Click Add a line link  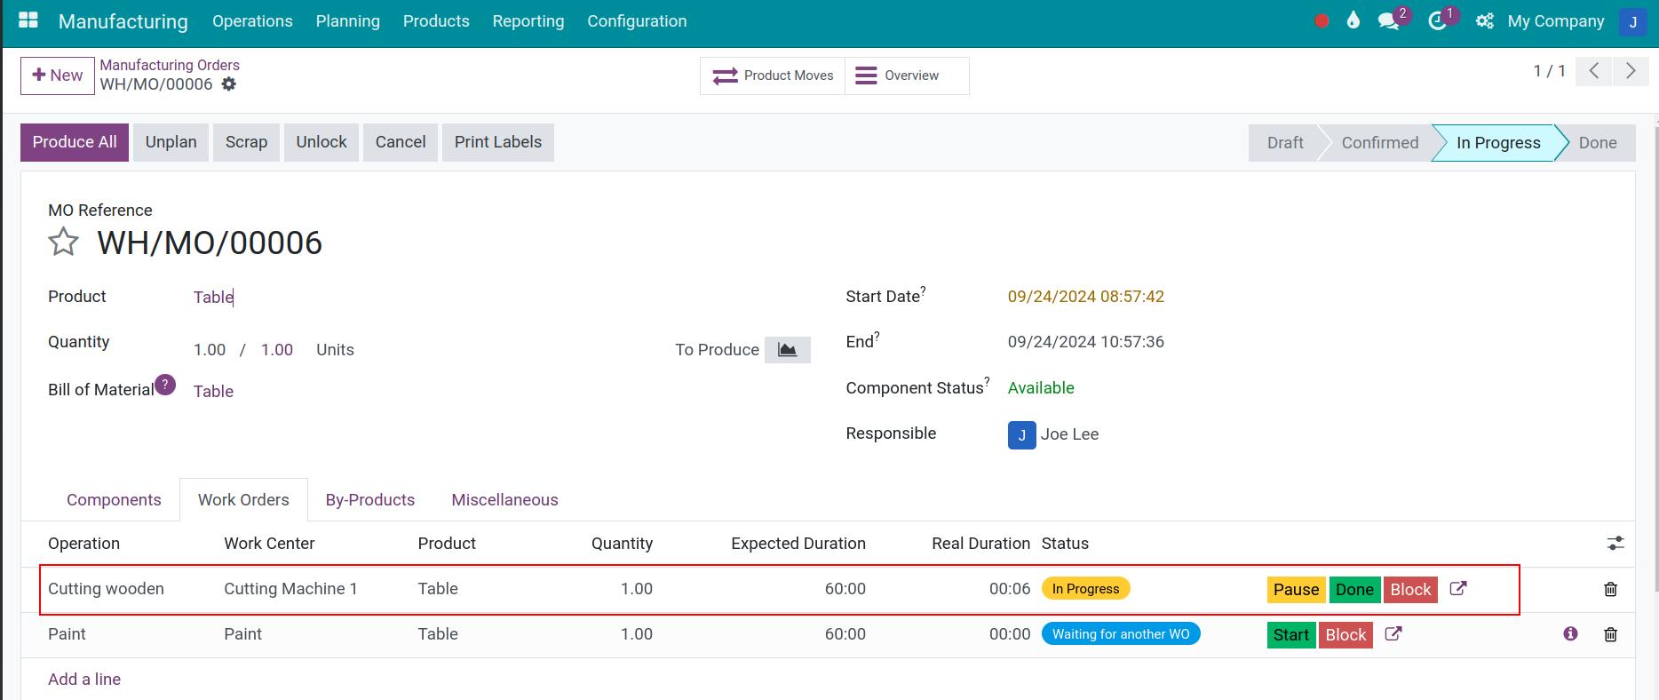click(84, 679)
